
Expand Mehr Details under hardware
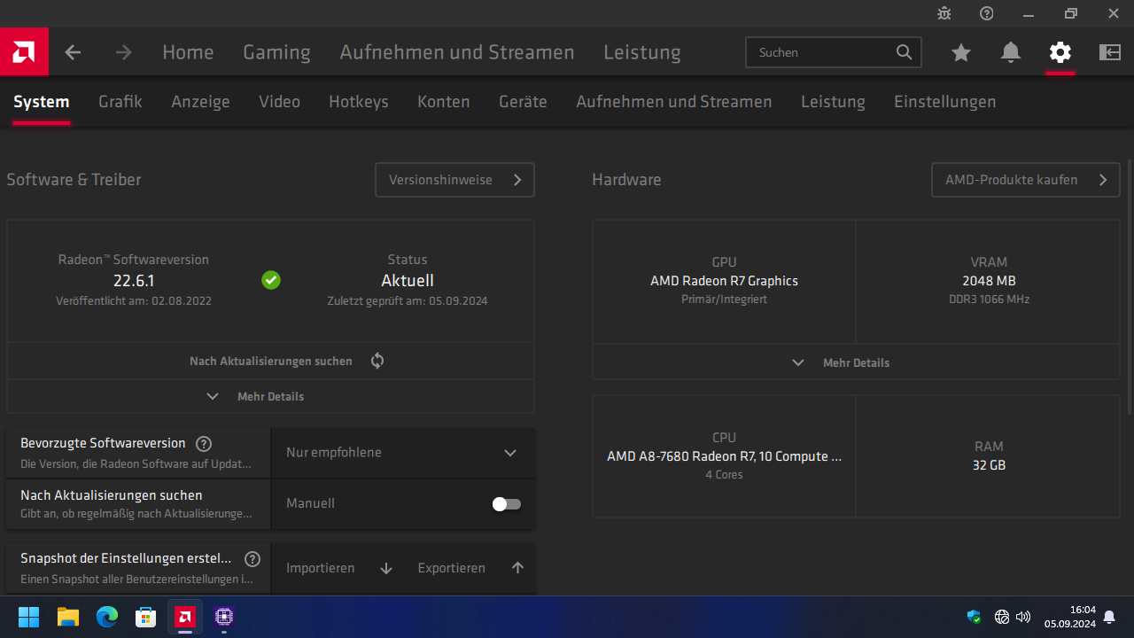856,362
